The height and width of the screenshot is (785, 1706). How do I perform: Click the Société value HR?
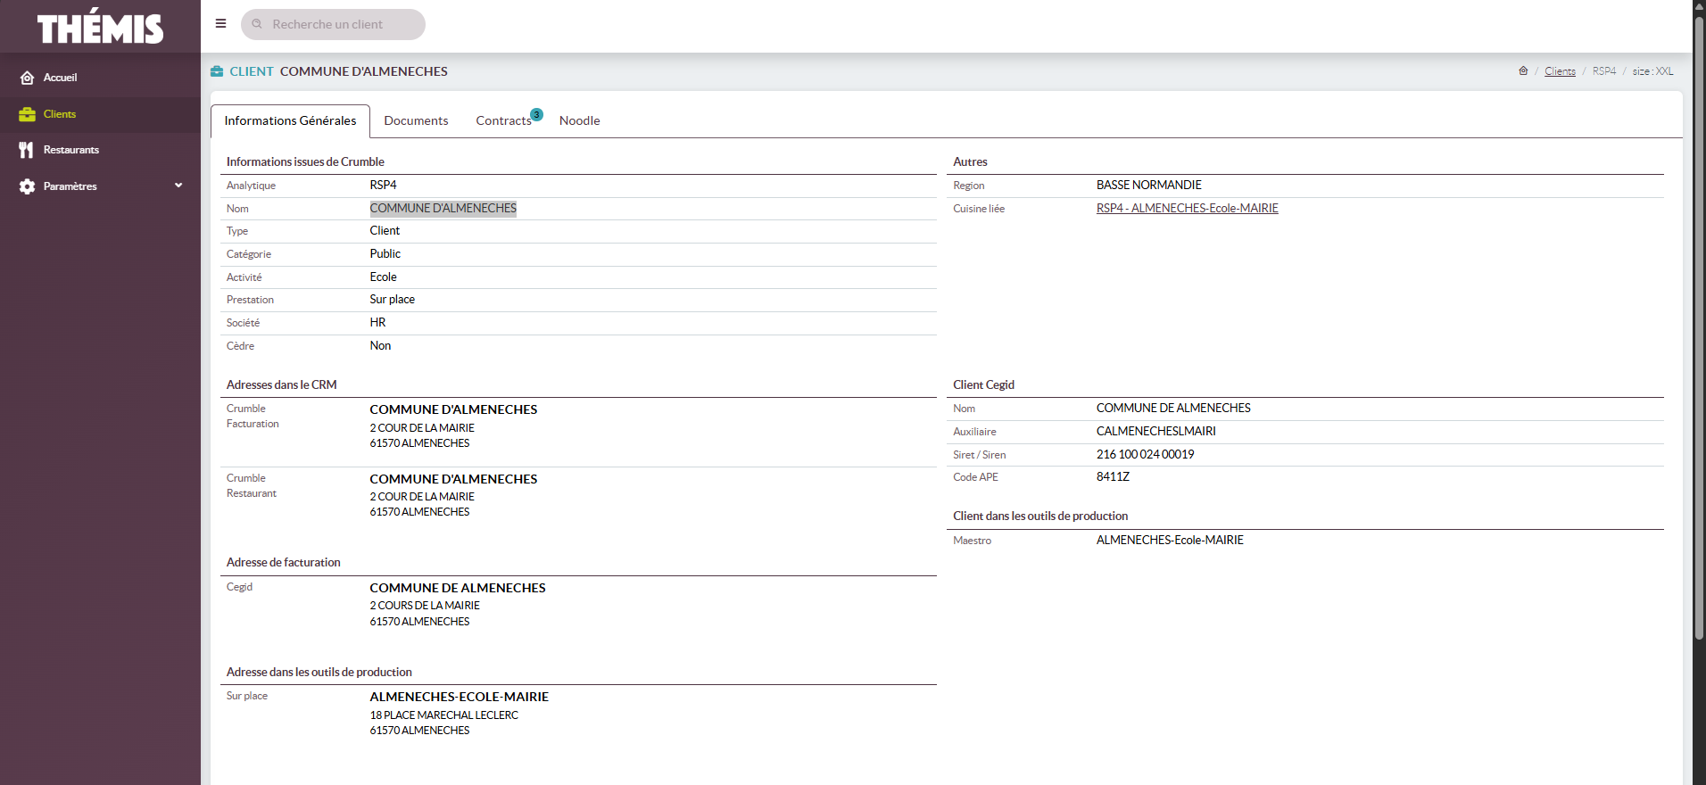(x=377, y=323)
